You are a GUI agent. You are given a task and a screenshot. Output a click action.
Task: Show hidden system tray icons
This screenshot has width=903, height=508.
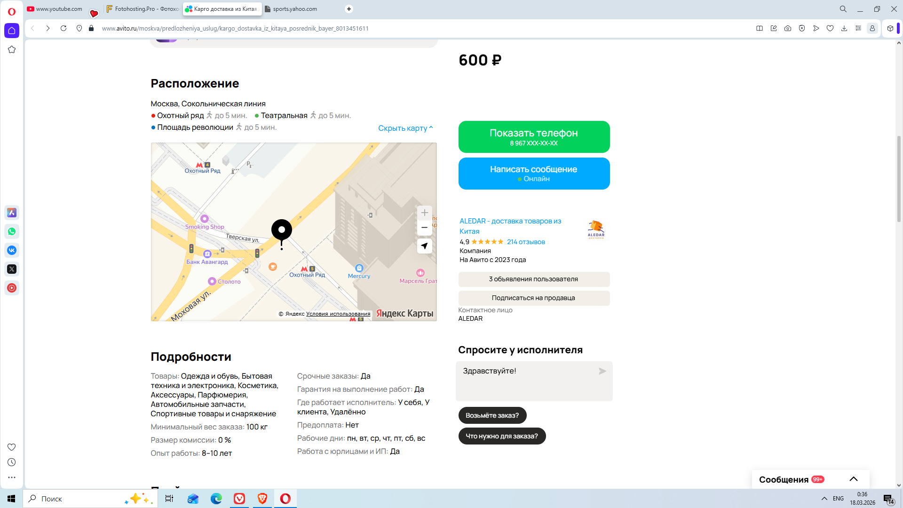tap(824, 499)
